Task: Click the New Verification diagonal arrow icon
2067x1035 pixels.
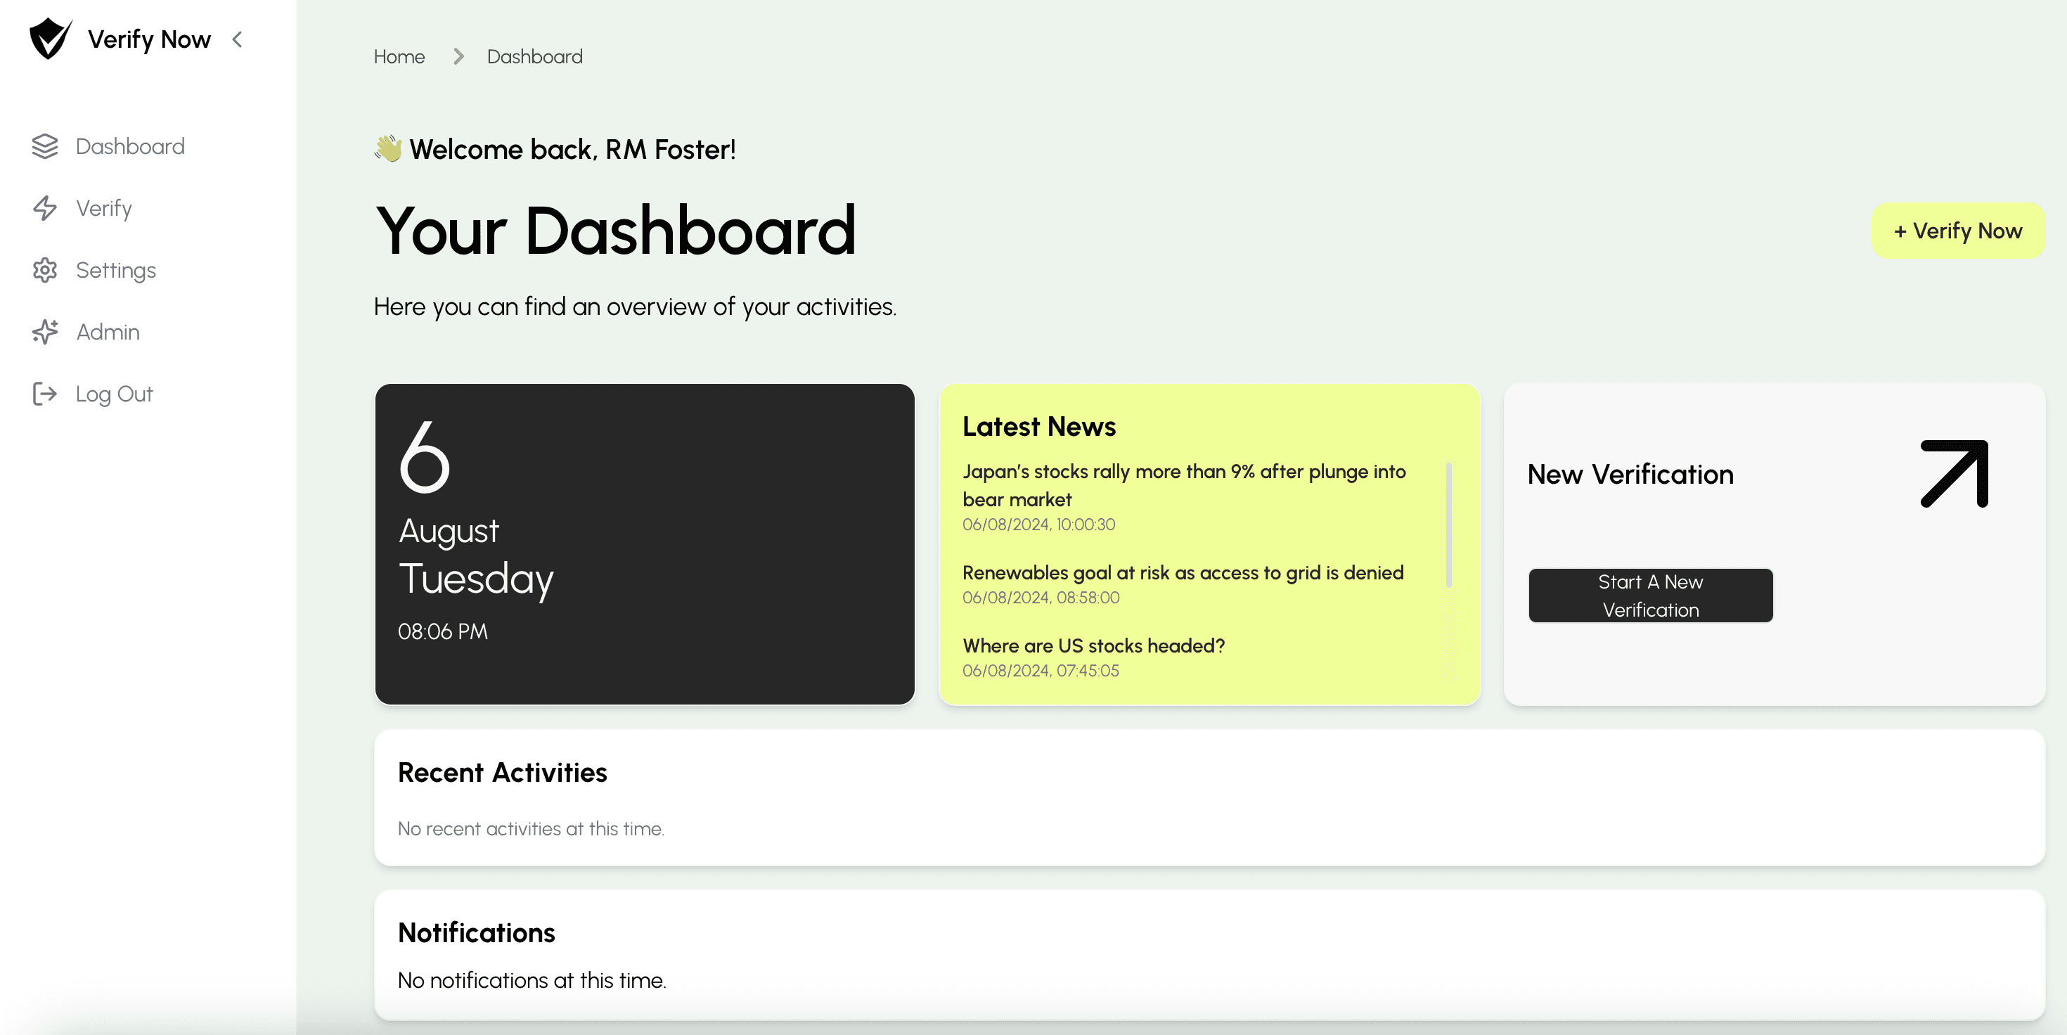Action: pyautogui.click(x=1954, y=473)
